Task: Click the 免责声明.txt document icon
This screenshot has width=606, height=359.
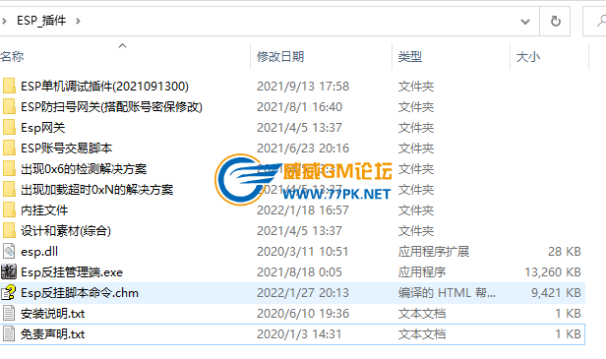Action: (9, 333)
